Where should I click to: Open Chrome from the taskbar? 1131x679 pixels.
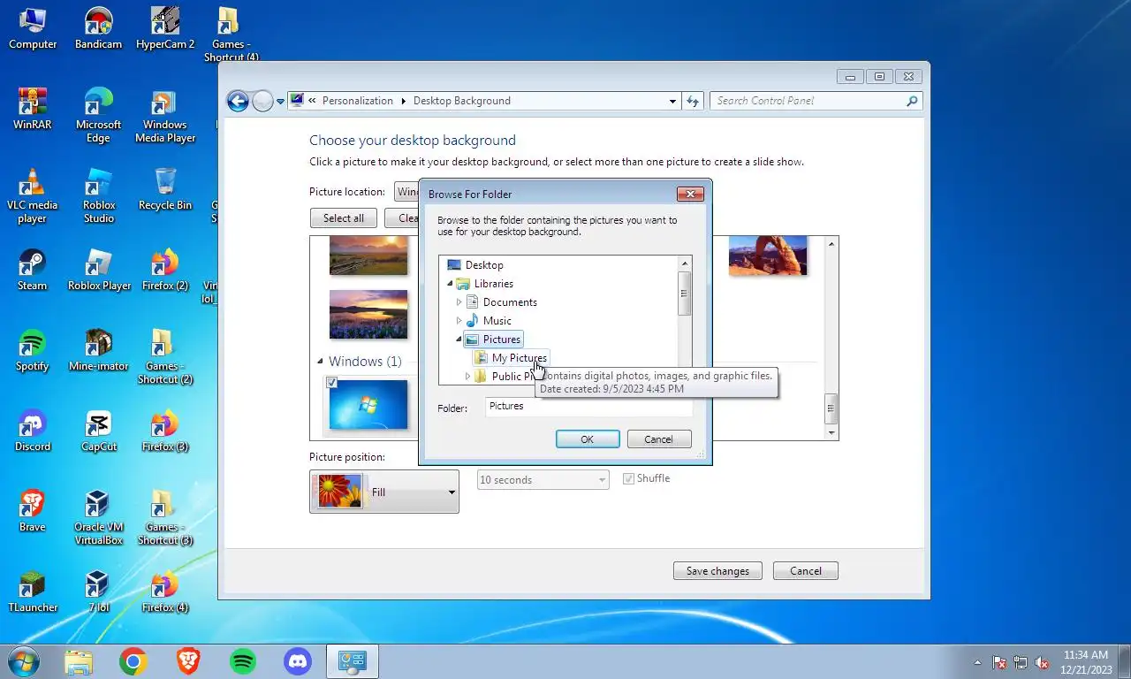coord(133,660)
